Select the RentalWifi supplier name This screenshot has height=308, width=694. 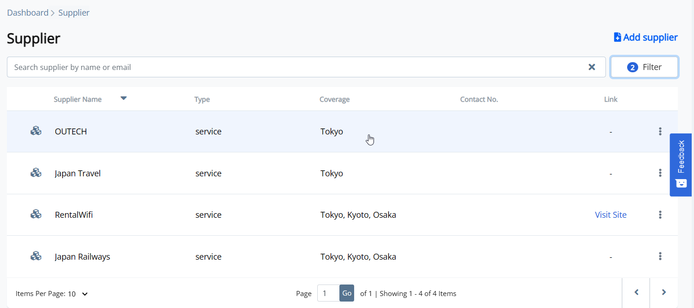(x=74, y=215)
